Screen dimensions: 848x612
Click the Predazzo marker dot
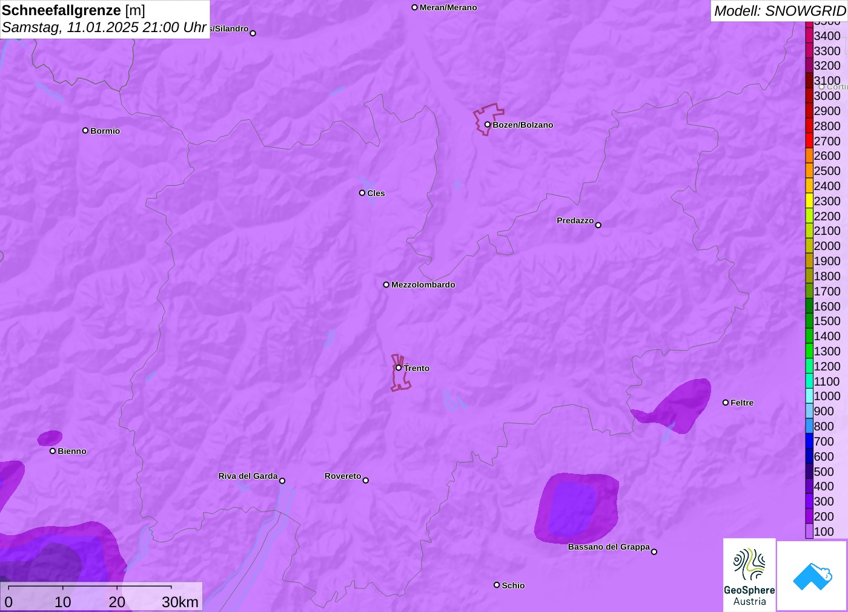(598, 225)
